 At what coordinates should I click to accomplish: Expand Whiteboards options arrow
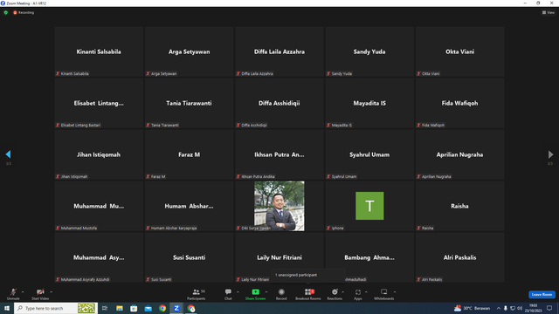395,292
